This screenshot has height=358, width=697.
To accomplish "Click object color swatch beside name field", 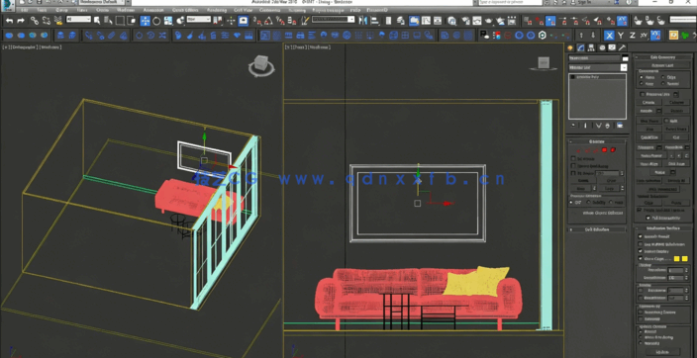I will [626, 58].
